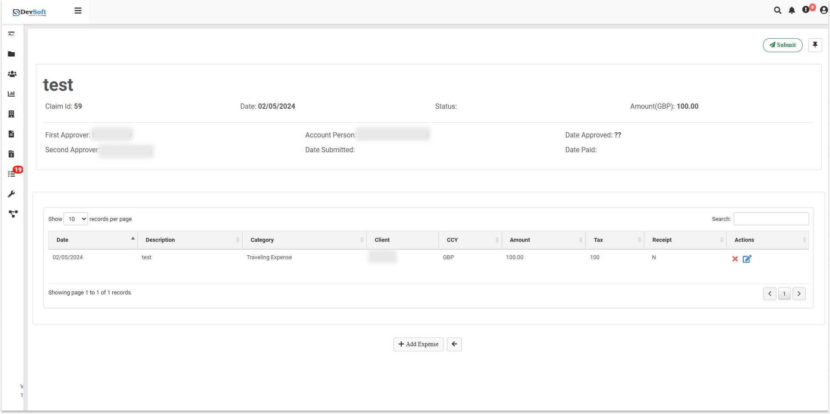This screenshot has height=414, width=830.
Task: Open the bar chart reports icon
Action: point(11,94)
